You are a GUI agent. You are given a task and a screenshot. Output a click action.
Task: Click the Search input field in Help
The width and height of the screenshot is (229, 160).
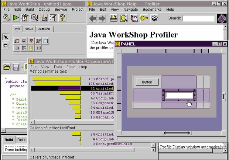tap(198, 18)
